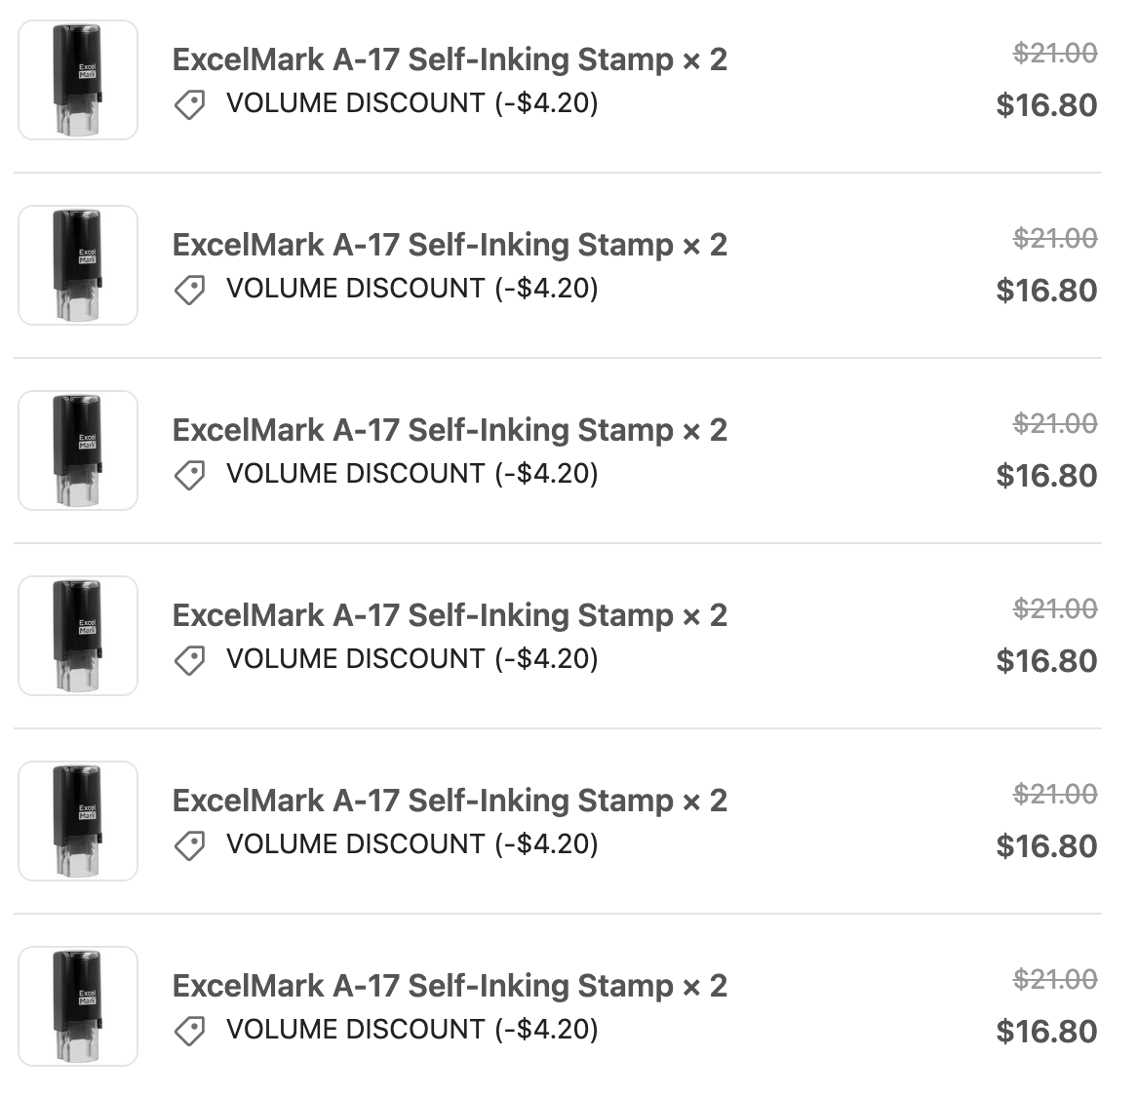The width and height of the screenshot is (1137, 1096).
Task: Click the VOLUME DISCOUNT label on third item
Action: [x=410, y=474]
